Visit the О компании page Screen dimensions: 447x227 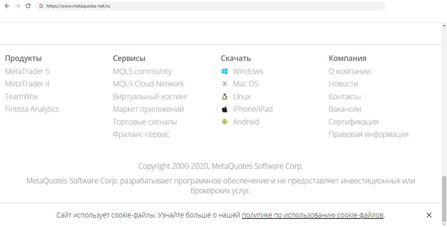[x=349, y=71]
